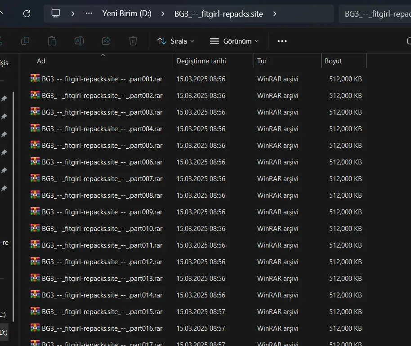
Task: Click the WinRAR icon of part016.rar
Action: click(x=35, y=328)
